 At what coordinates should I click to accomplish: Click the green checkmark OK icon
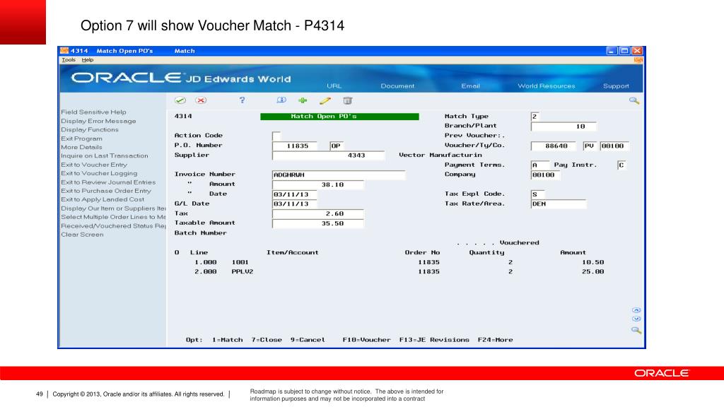point(180,100)
